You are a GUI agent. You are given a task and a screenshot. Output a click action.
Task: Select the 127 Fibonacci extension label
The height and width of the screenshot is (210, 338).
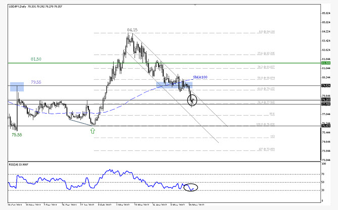click(267, 149)
